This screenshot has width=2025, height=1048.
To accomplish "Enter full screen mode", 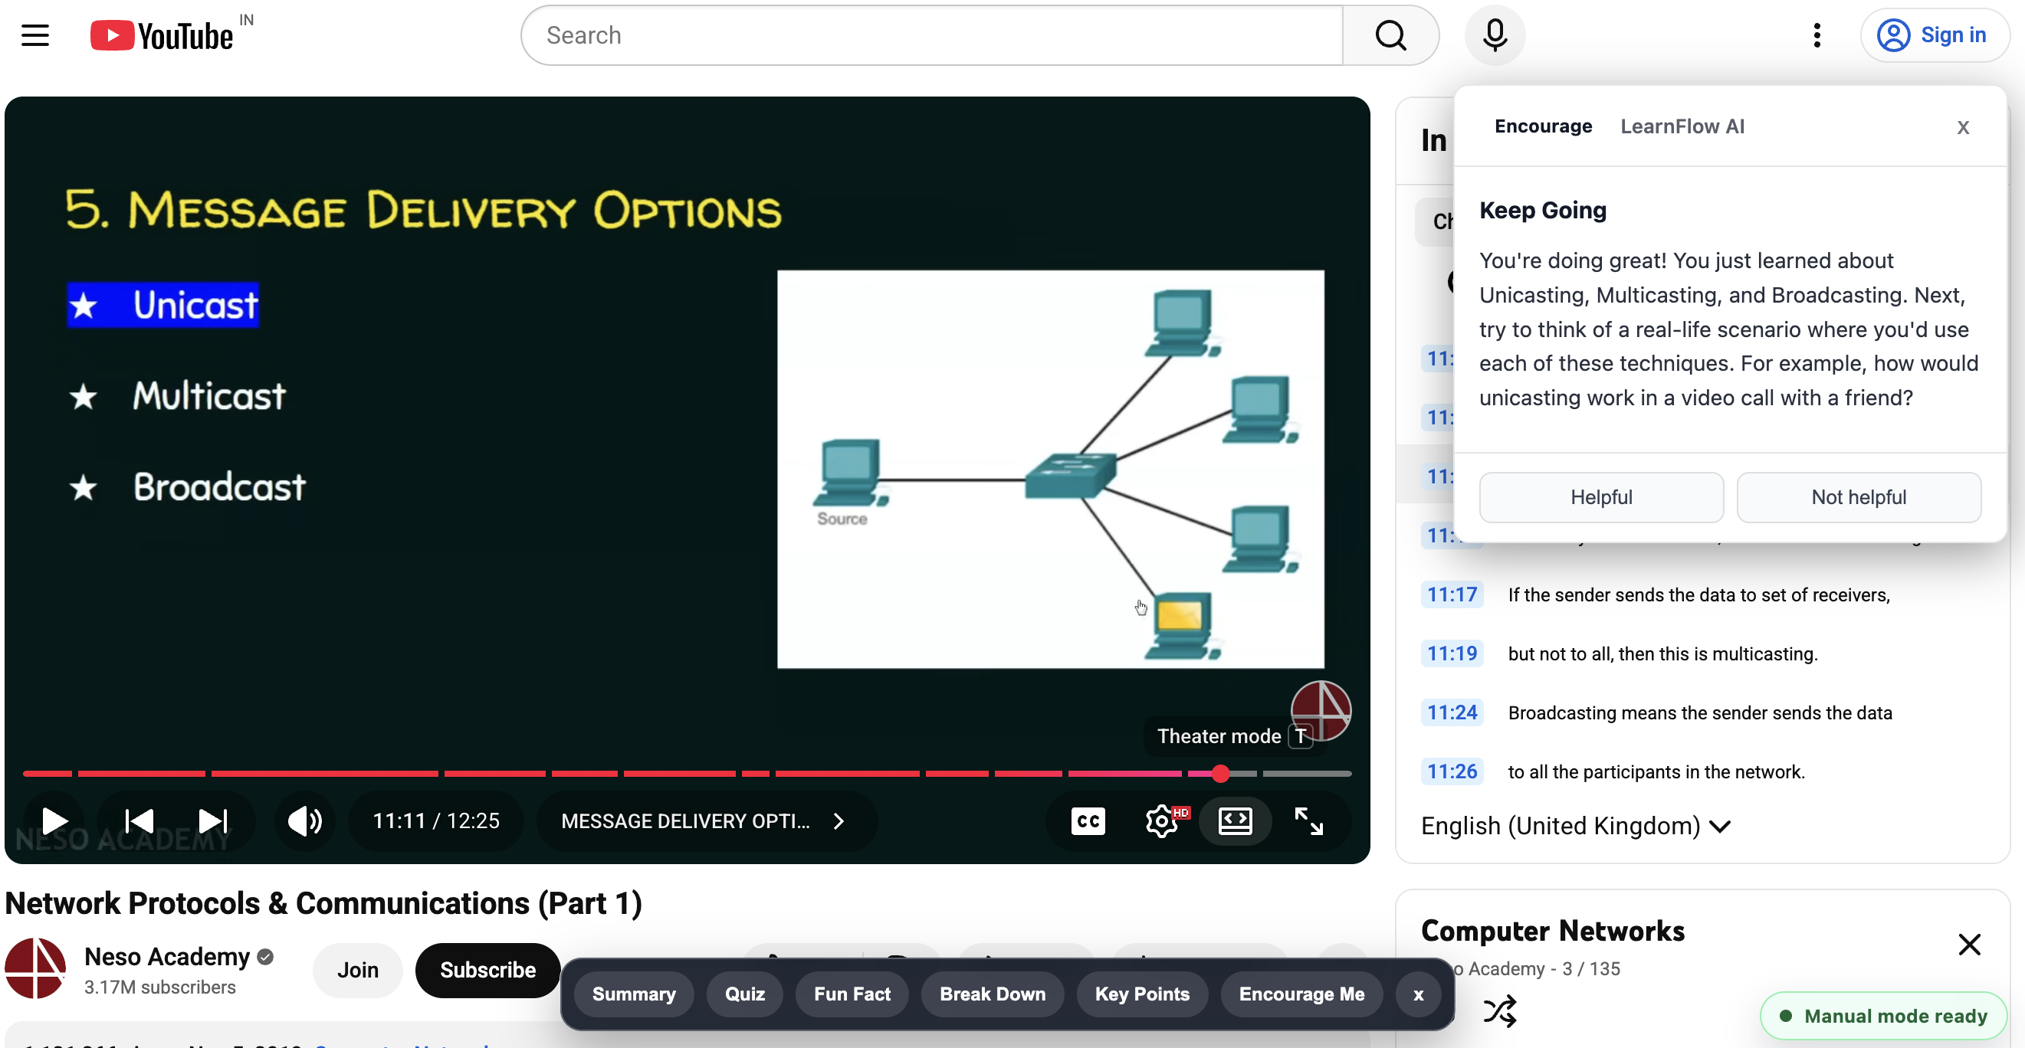I will [x=1309, y=821].
